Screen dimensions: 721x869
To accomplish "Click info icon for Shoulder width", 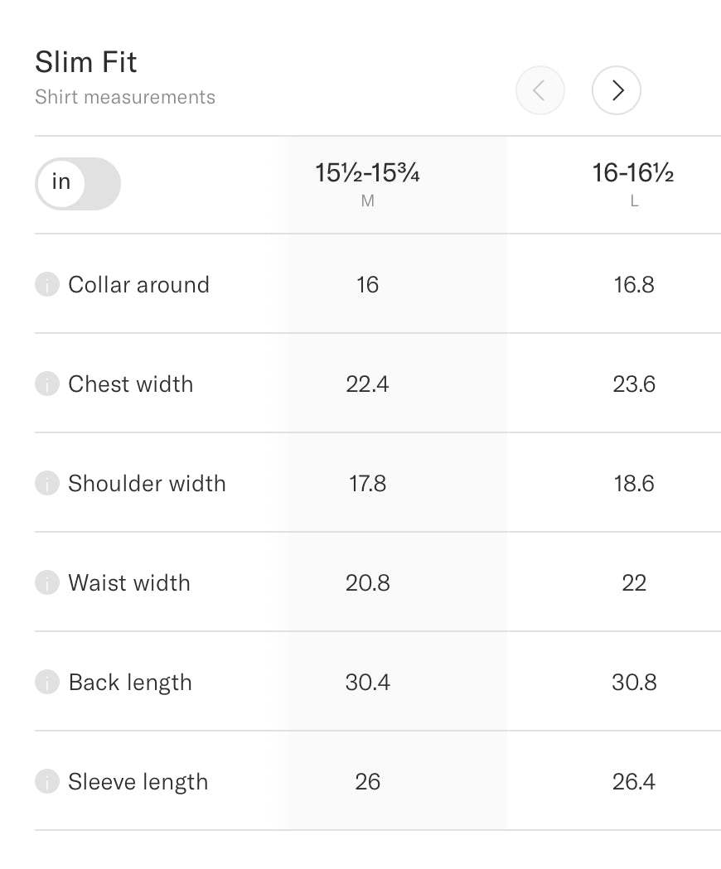I will [47, 484].
